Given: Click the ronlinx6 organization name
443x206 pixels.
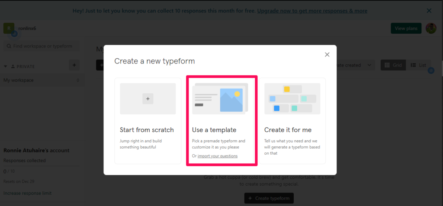Looking at the screenshot, I should pyautogui.click(x=27, y=28).
